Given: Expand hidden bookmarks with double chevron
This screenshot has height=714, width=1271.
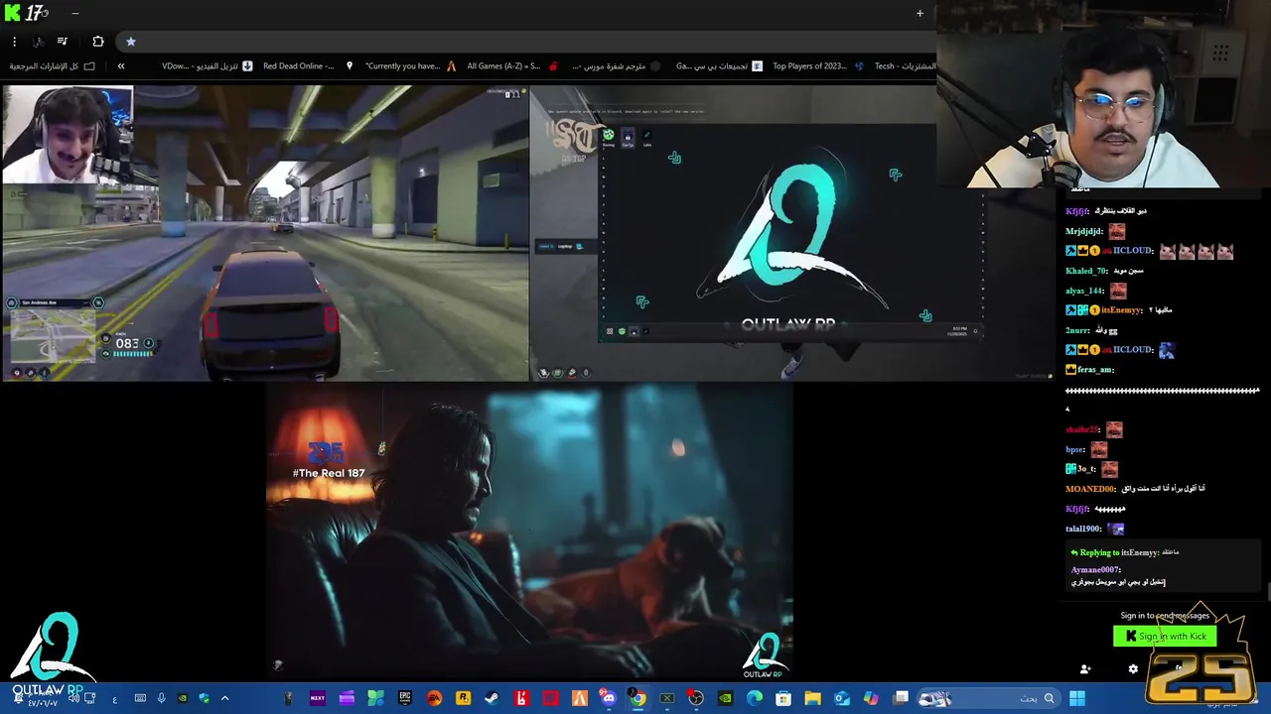Looking at the screenshot, I should coord(121,66).
